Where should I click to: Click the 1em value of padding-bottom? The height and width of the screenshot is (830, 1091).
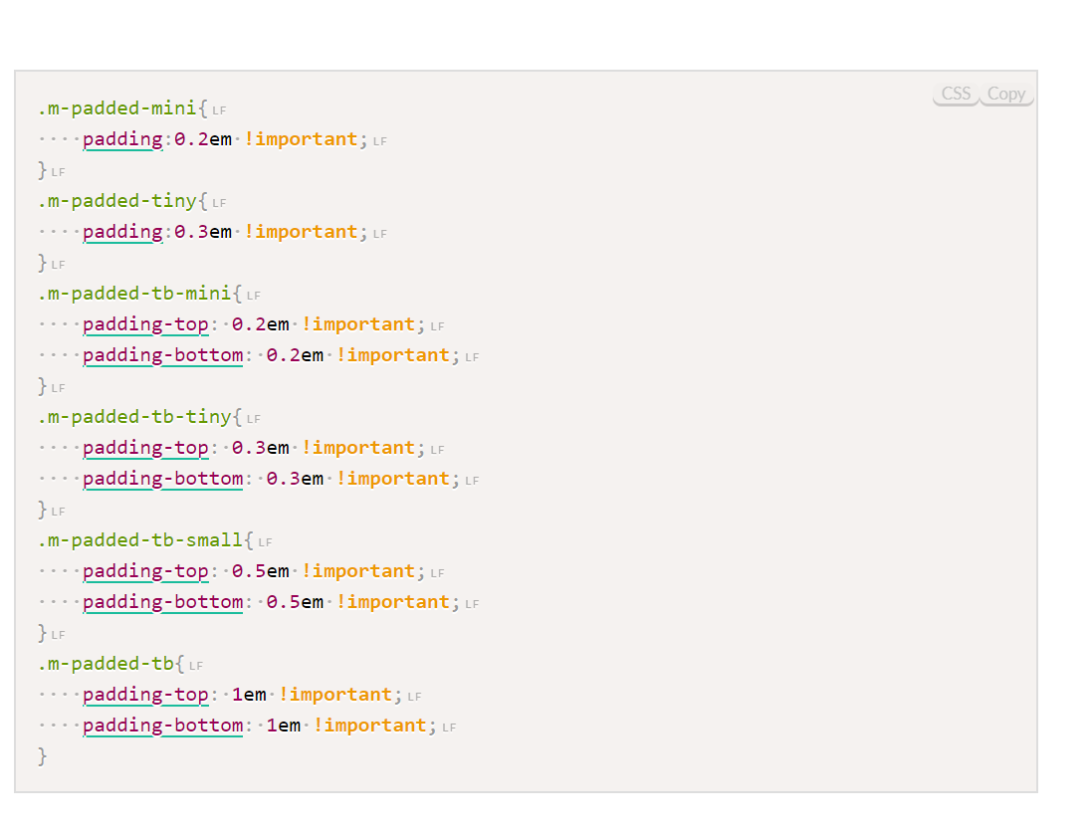284,726
